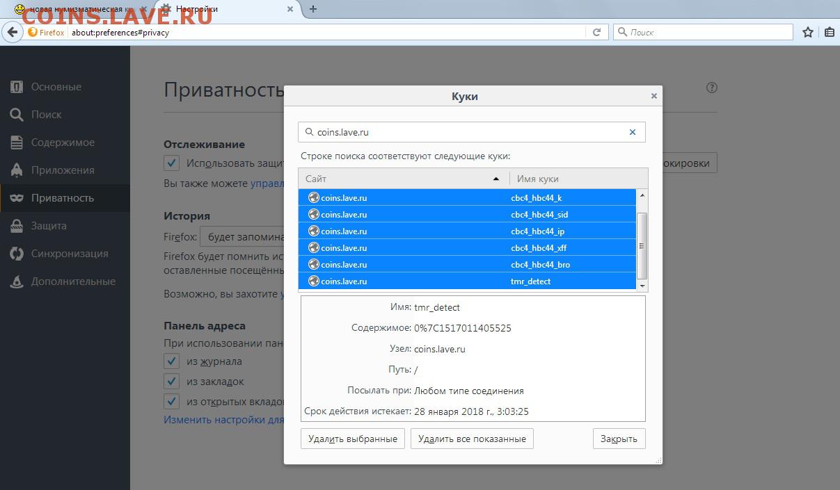This screenshot has width=840, height=490.
Task: Clear the cookie search text with the X
Action: pyautogui.click(x=633, y=132)
